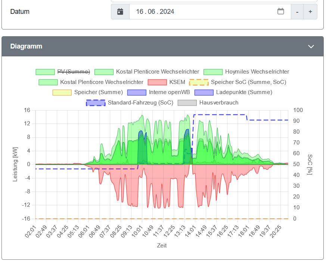Click the Ladepunkte (Summe) blue legend swatch
The image size is (326, 262).
point(204,93)
